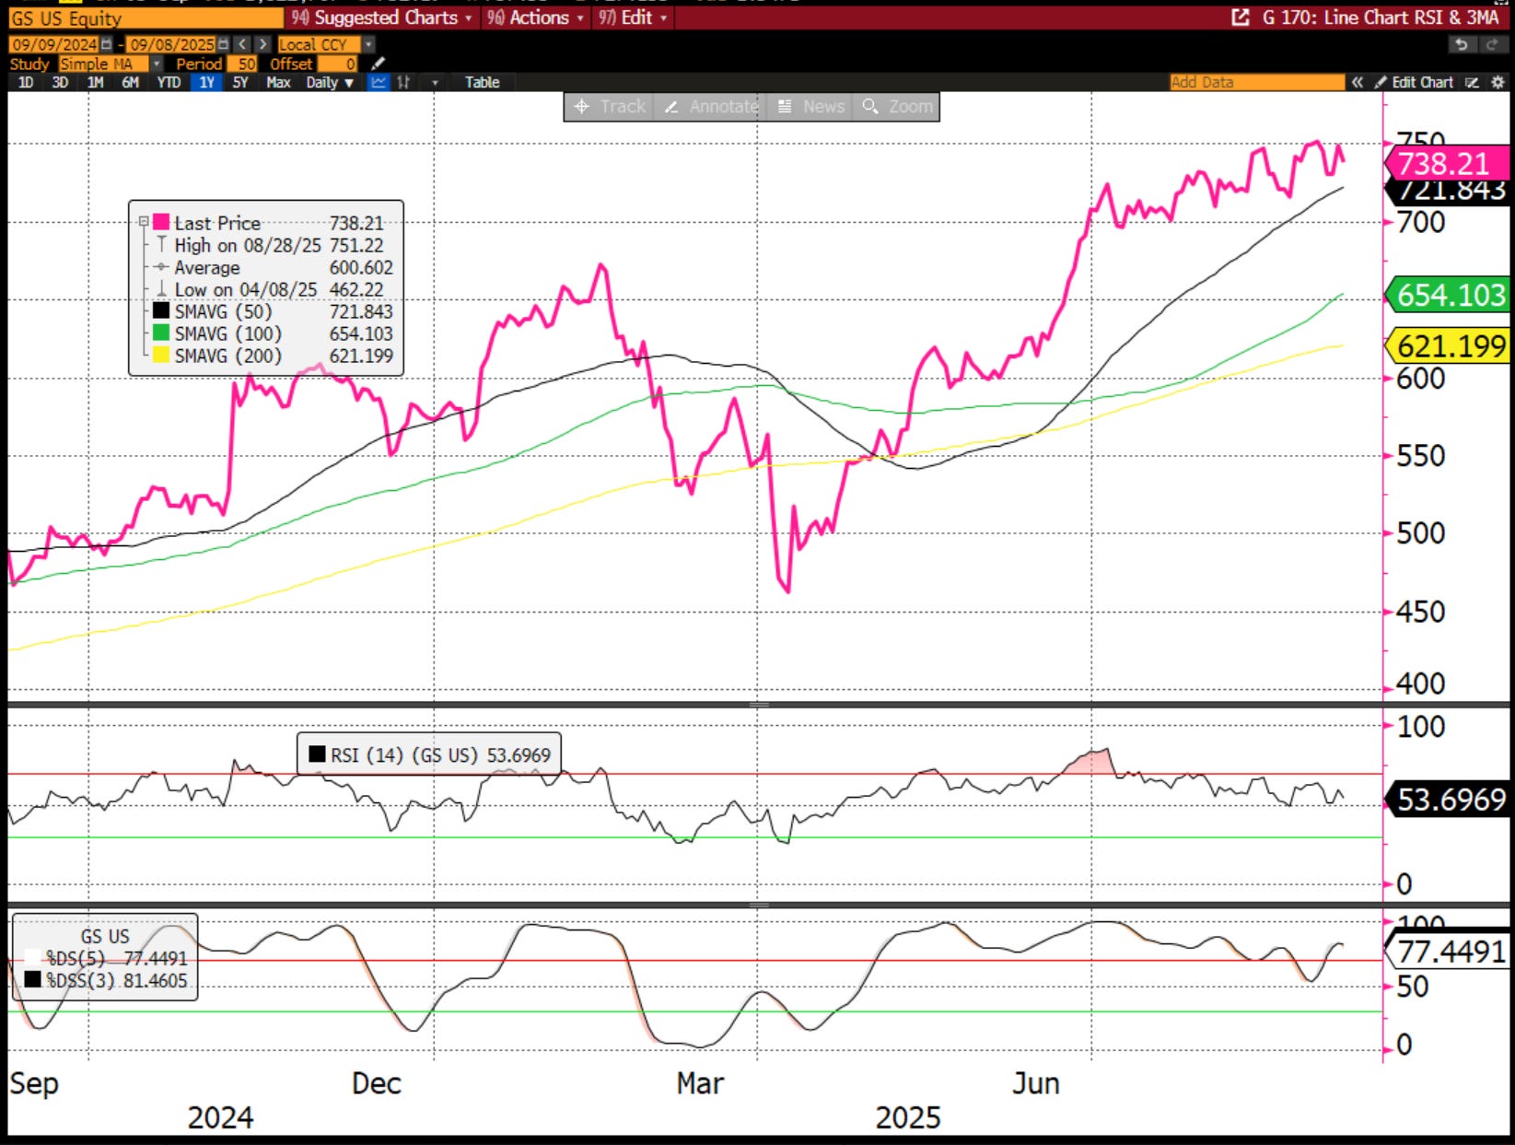
Task: Click the %DS(5) legend entry
Action: tap(107, 958)
